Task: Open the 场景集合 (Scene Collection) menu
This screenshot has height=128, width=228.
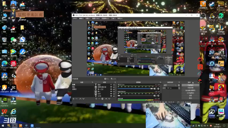Action: coord(105,18)
